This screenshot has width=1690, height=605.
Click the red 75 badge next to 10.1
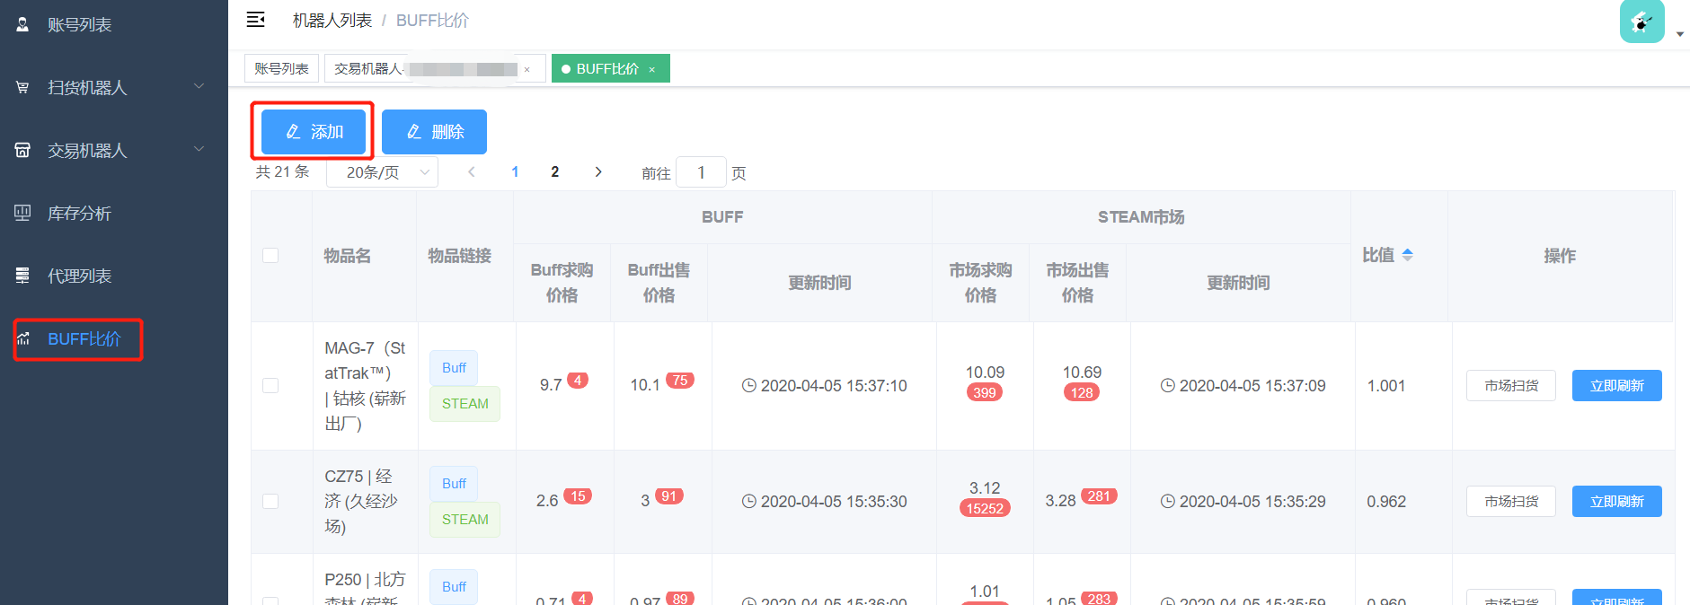coord(680,381)
